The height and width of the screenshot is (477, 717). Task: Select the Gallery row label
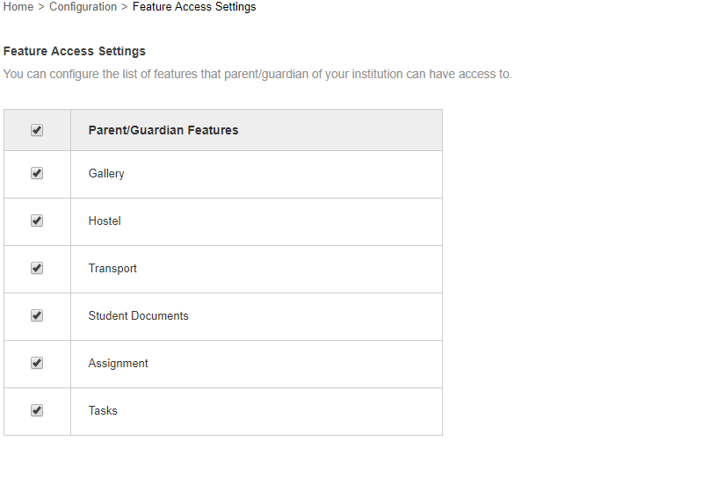(x=106, y=174)
